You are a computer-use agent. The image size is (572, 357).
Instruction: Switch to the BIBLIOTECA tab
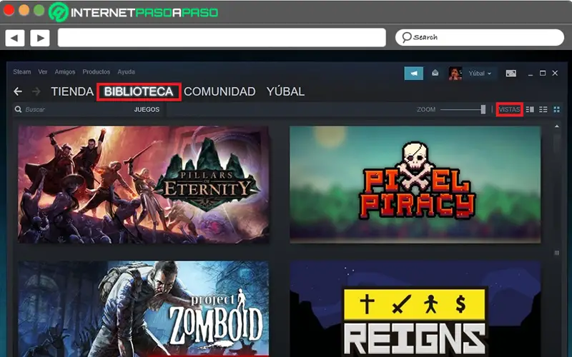(139, 91)
